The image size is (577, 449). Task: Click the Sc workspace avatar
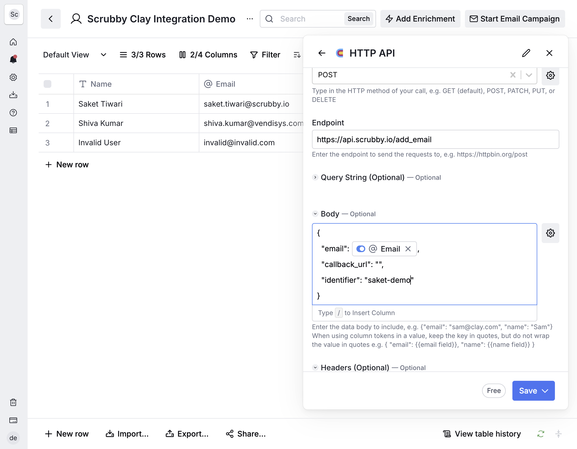14,14
